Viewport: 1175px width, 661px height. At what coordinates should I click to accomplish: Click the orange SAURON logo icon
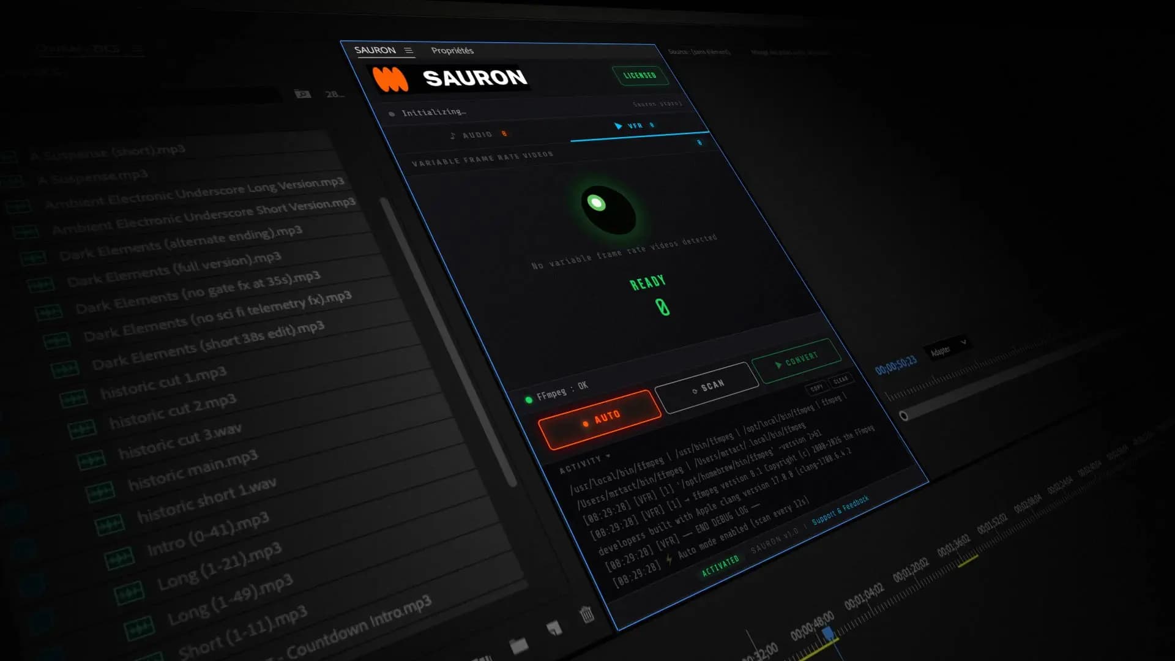click(390, 79)
